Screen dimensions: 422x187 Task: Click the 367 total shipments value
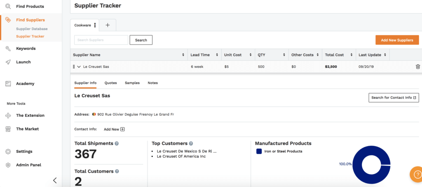pyautogui.click(x=86, y=154)
